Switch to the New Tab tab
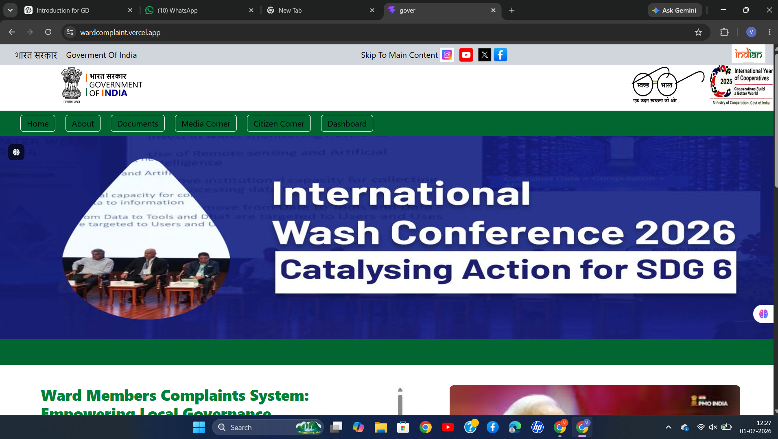This screenshot has height=439, width=778. click(321, 10)
